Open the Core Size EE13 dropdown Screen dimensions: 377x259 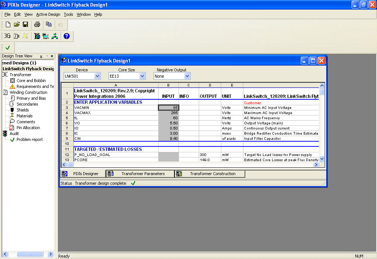[x=142, y=76]
